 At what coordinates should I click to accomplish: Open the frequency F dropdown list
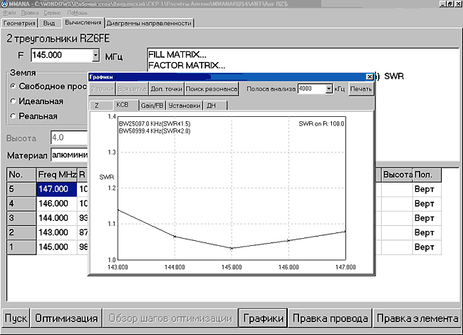pyautogui.click(x=95, y=55)
